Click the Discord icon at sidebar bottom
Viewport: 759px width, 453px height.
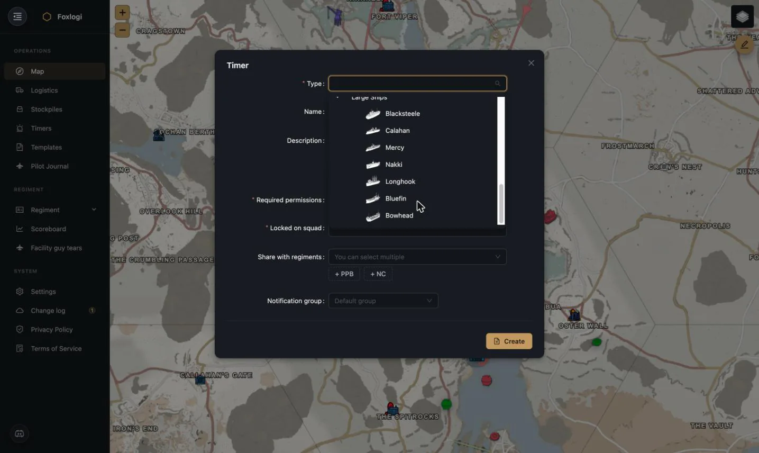[20, 434]
